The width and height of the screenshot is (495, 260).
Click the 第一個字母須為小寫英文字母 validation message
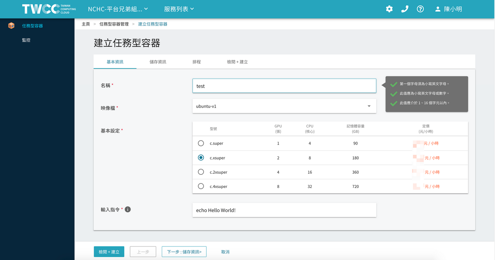(x=424, y=84)
